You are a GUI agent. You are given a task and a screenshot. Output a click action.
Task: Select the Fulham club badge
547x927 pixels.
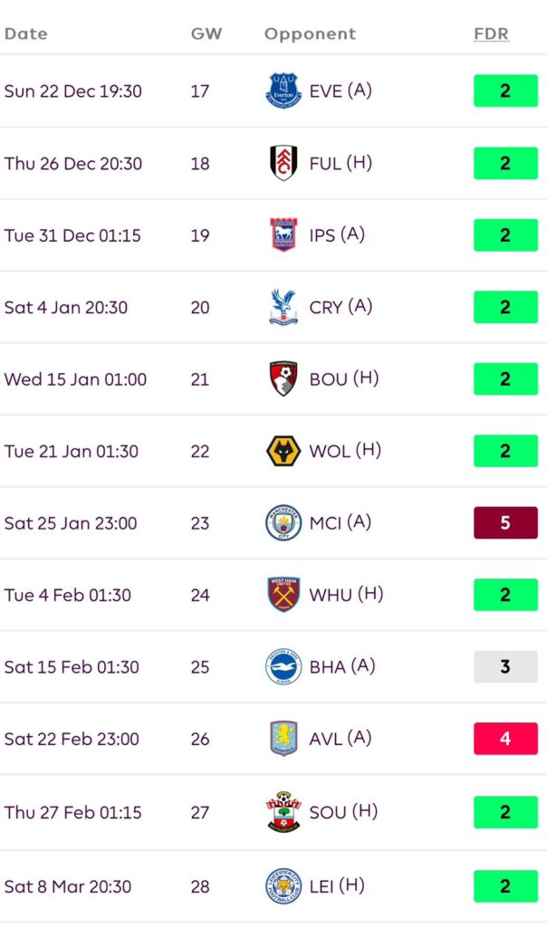(283, 163)
